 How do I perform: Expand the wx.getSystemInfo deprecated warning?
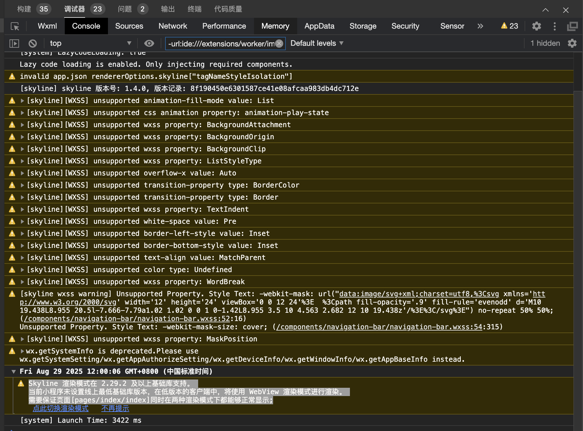pos(22,351)
